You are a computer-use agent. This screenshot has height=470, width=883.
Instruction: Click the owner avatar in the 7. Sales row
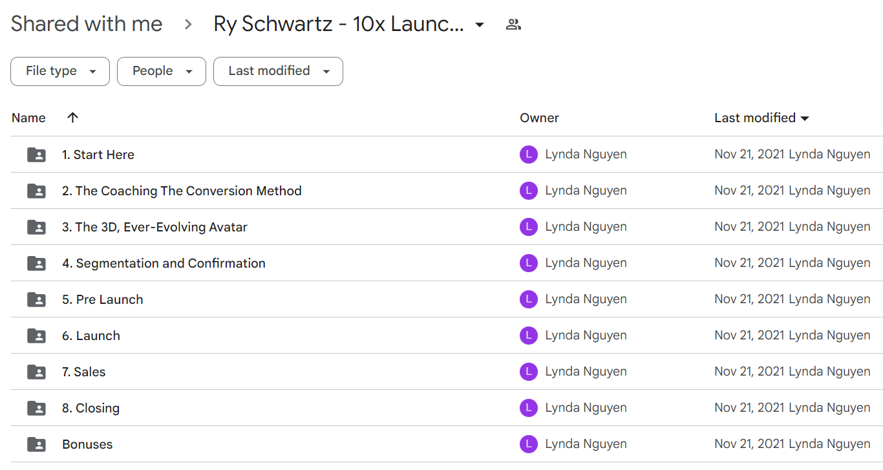pos(529,372)
